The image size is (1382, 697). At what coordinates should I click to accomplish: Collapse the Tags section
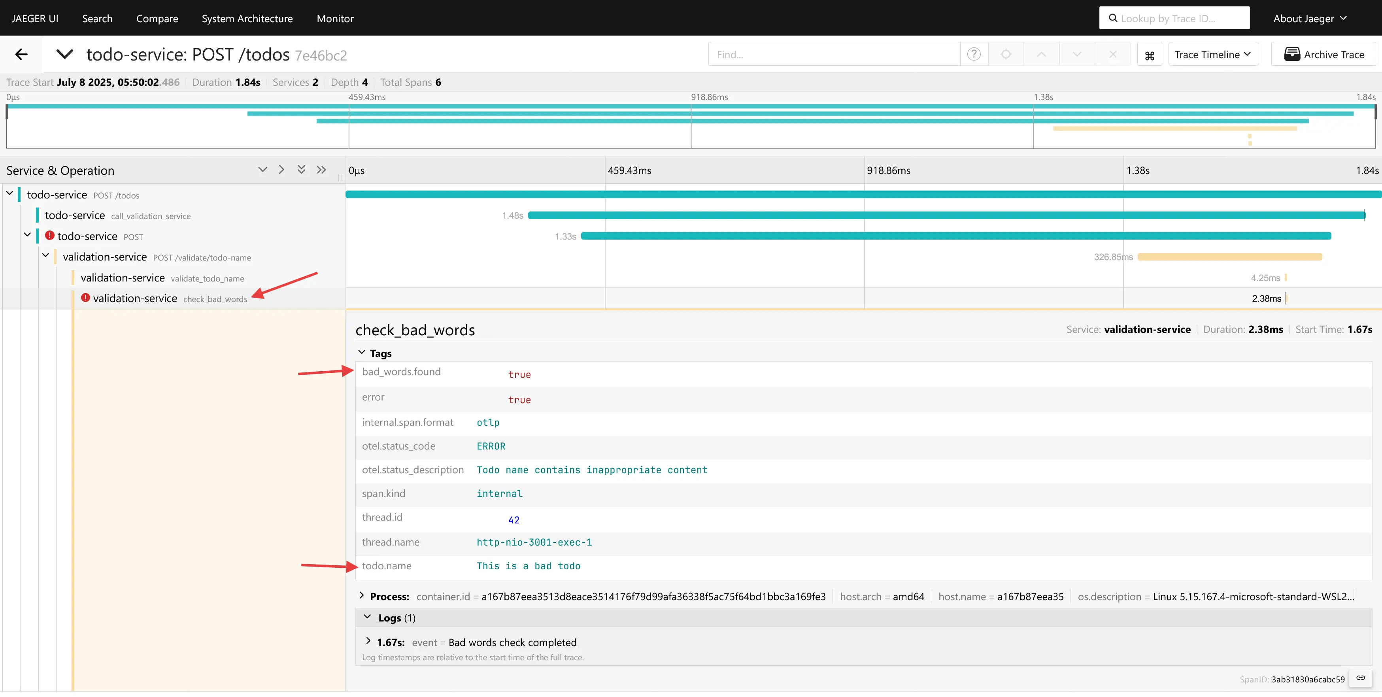(374, 353)
